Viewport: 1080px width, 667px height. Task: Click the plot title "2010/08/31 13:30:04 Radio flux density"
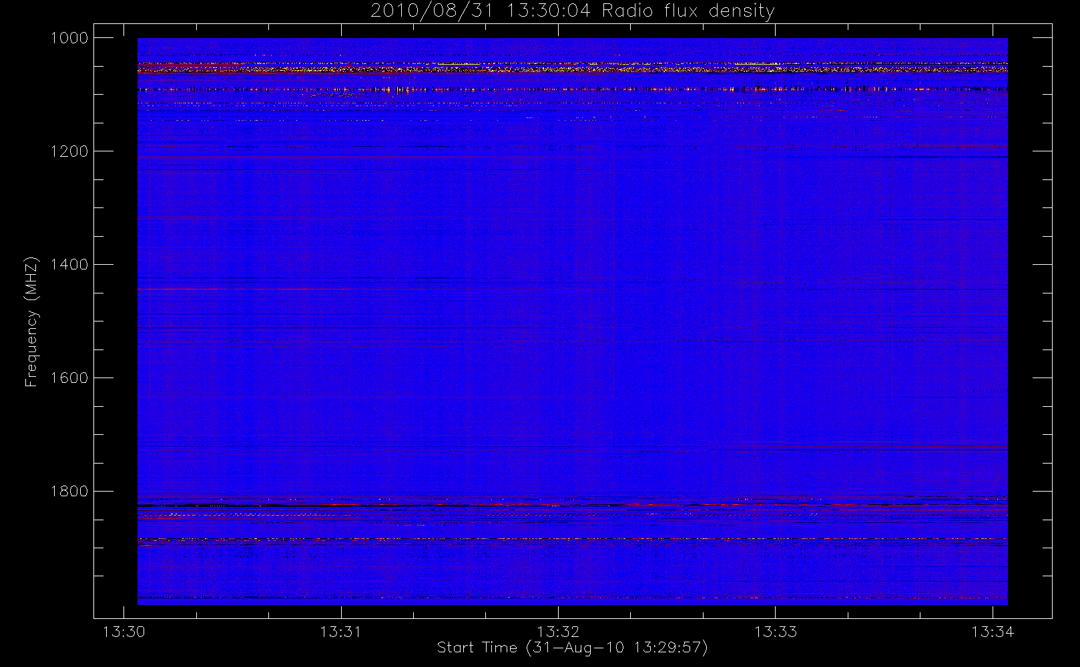(572, 11)
